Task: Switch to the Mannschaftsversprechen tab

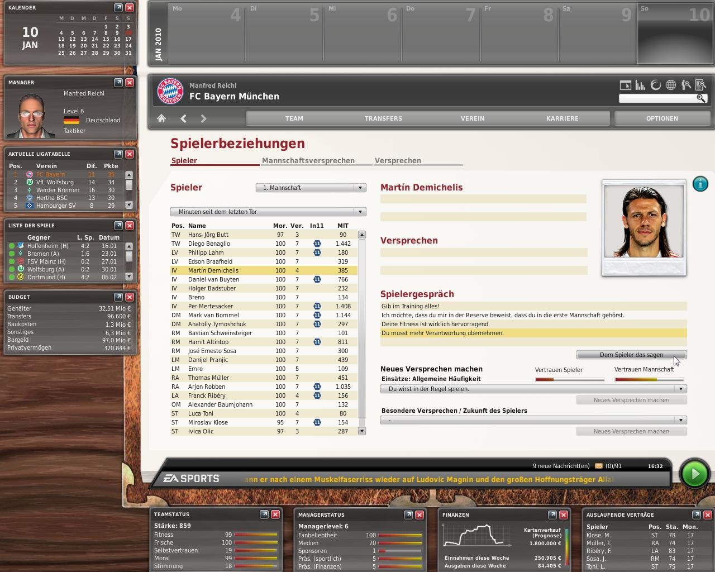Action: point(308,161)
